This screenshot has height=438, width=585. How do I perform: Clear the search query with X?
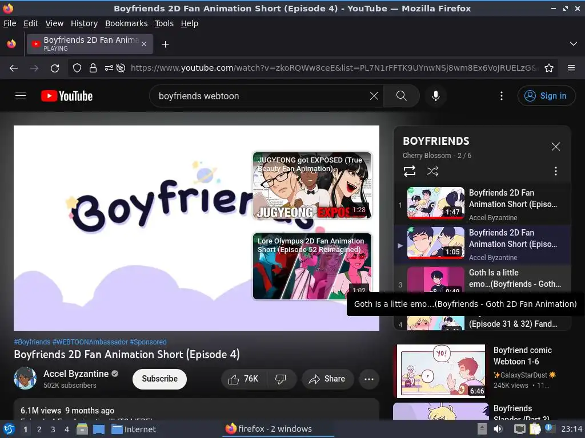[x=374, y=96]
